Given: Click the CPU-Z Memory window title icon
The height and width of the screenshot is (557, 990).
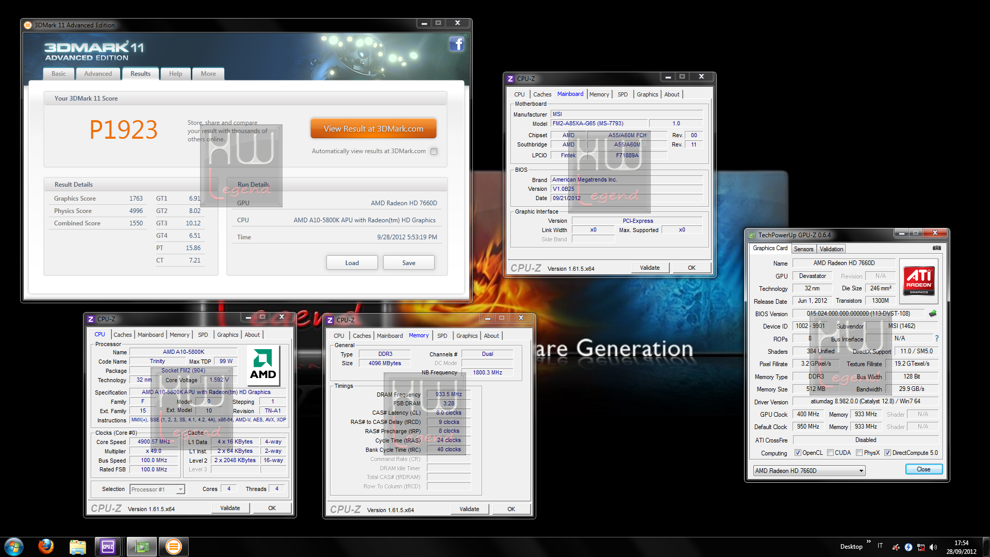Looking at the screenshot, I should click(x=330, y=320).
